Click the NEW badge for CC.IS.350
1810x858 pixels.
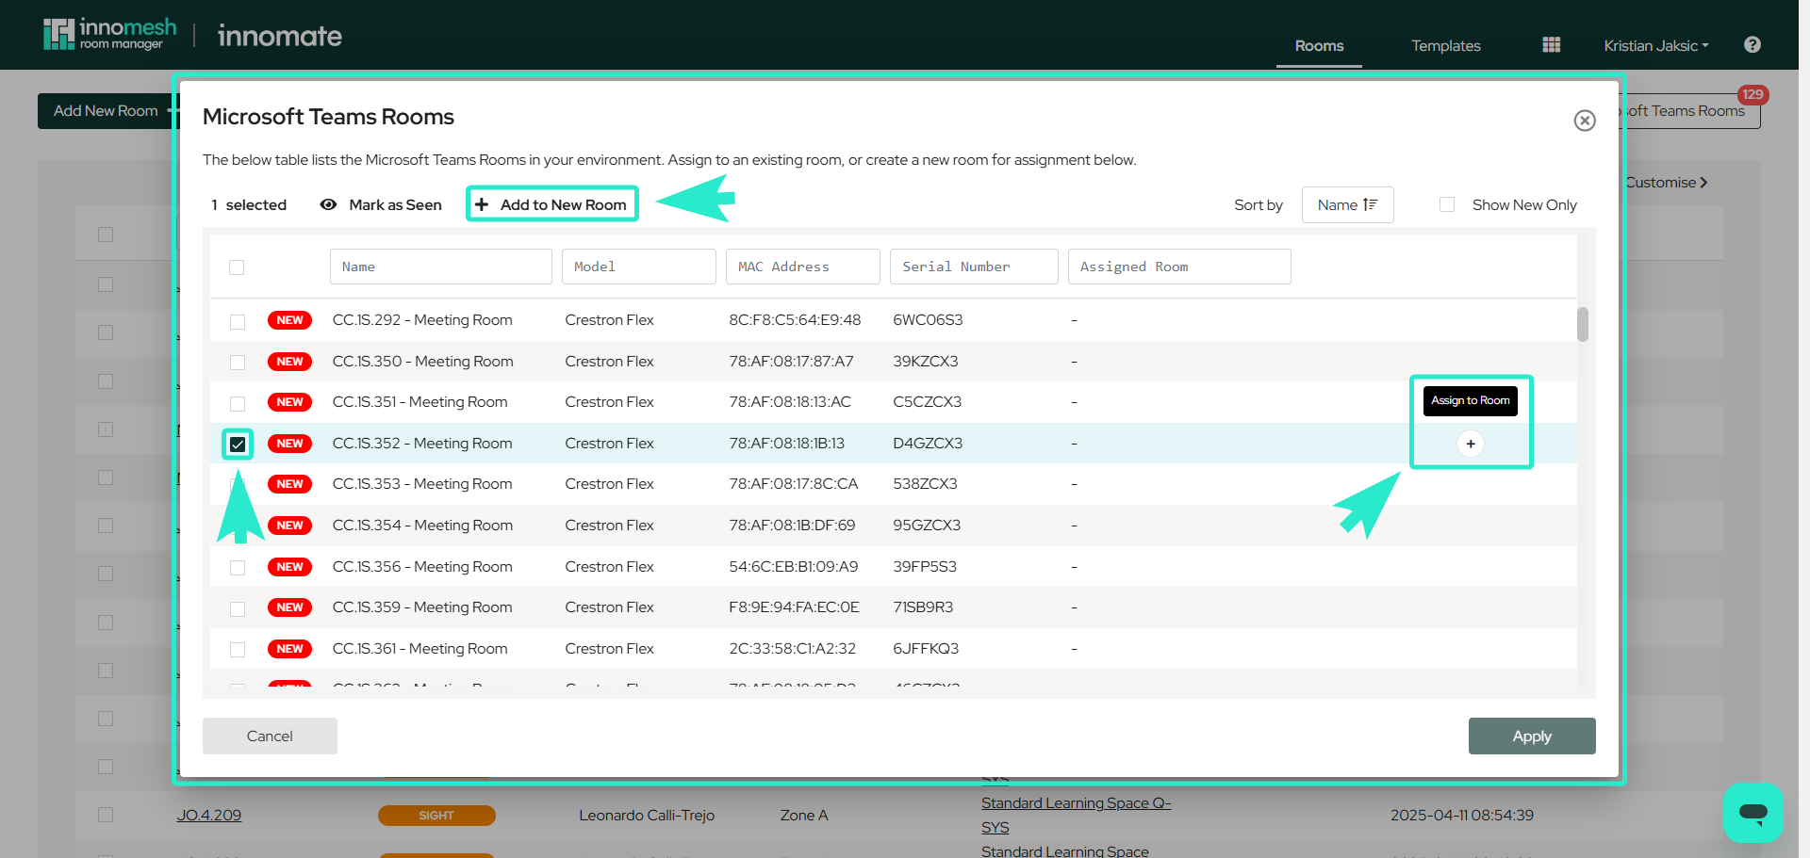pyautogui.click(x=289, y=362)
